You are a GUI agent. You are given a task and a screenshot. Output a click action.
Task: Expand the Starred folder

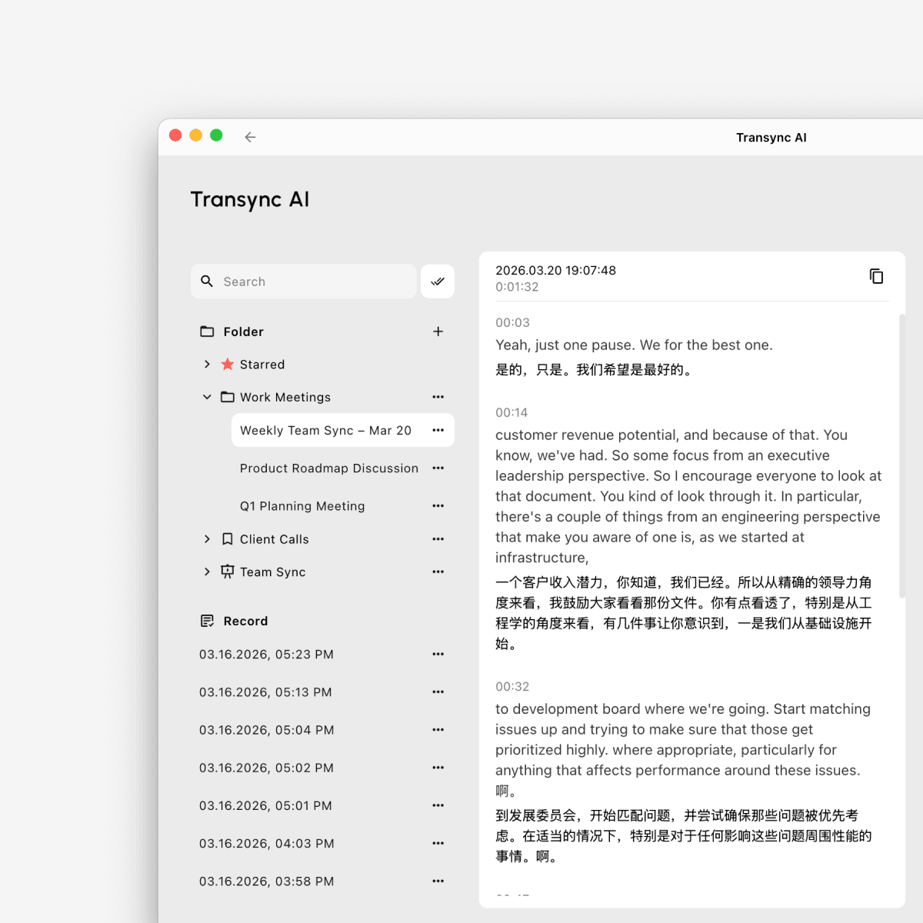(x=207, y=365)
